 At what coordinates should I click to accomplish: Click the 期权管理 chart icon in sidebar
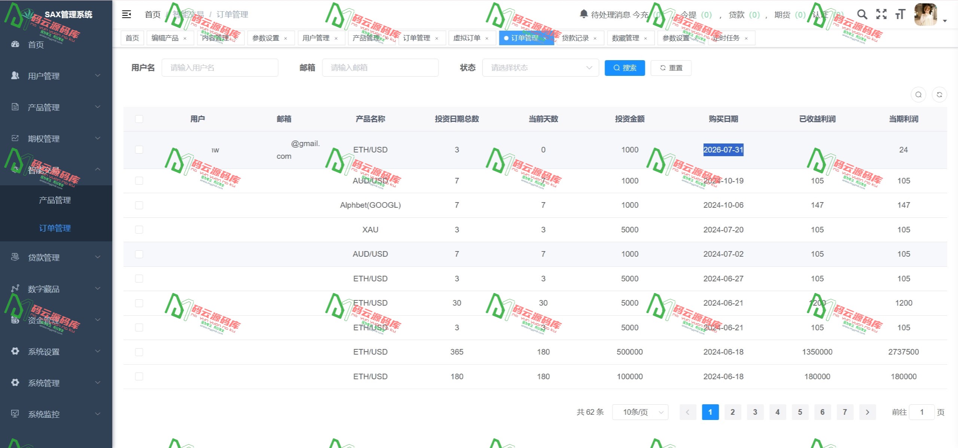[x=15, y=138]
